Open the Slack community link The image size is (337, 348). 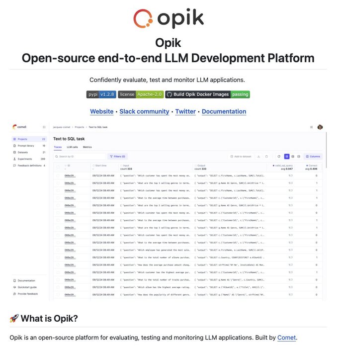[144, 111]
